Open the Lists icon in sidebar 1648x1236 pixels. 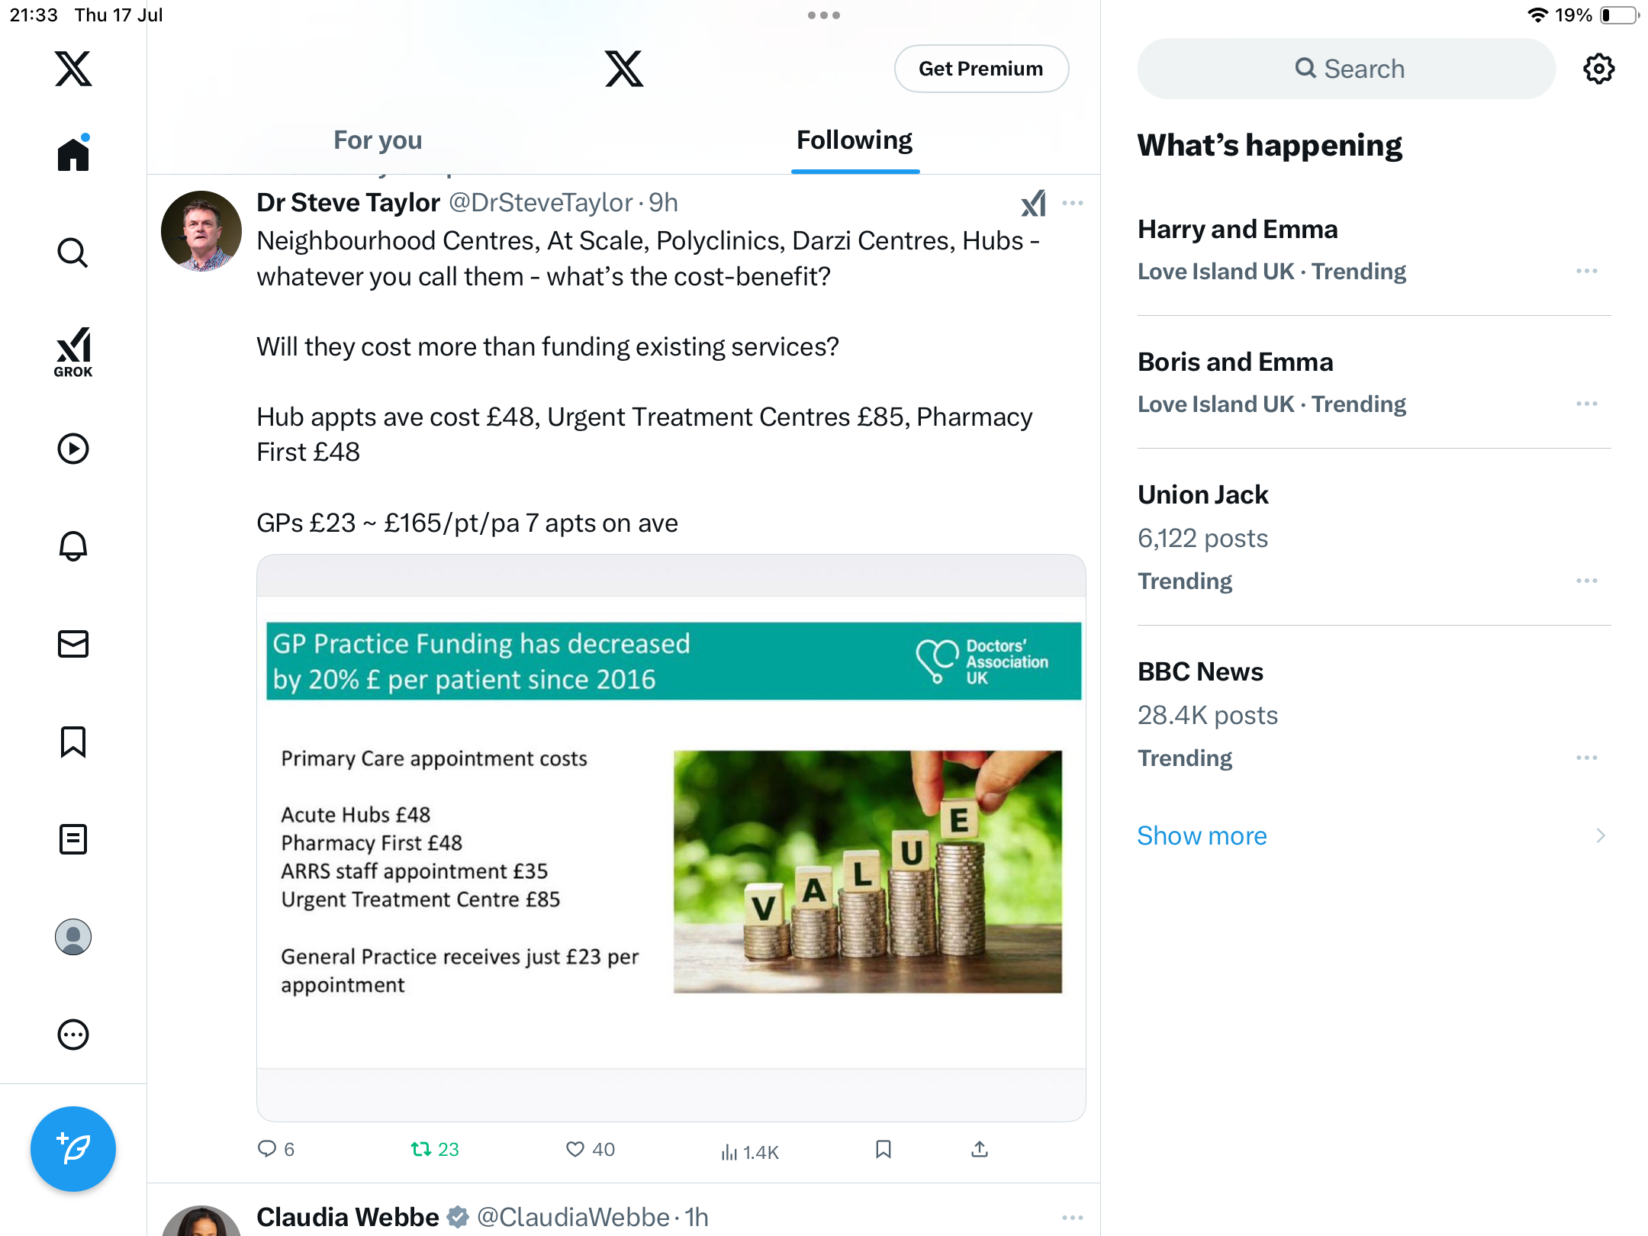pyautogui.click(x=73, y=839)
